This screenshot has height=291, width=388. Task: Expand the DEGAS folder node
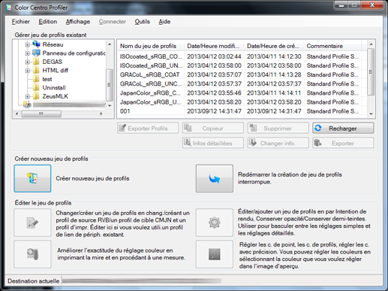click(27, 62)
